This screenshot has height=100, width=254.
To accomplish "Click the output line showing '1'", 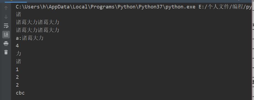I will click(x=17, y=70).
